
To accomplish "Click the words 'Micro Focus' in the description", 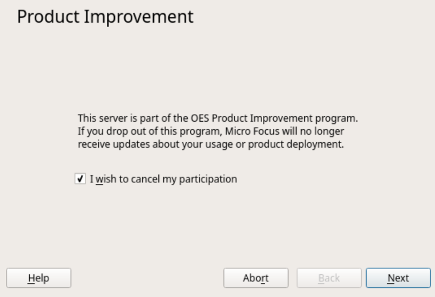I will pyautogui.click(x=248, y=131).
